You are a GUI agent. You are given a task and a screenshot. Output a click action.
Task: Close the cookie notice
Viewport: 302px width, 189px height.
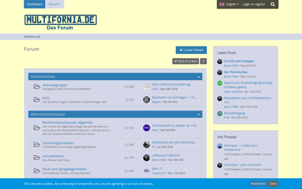point(273,183)
